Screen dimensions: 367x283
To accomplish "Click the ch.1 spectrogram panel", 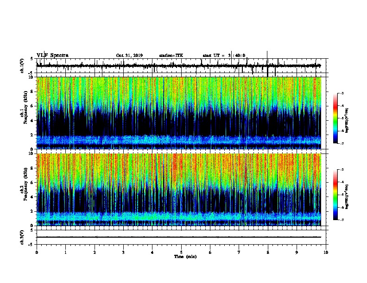I will click(x=179, y=113).
